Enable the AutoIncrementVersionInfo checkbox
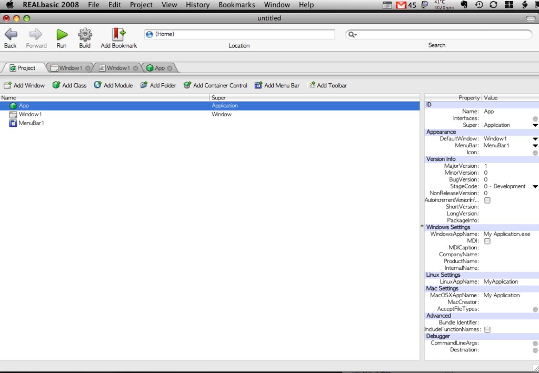Image resolution: width=539 pixels, height=373 pixels. [x=487, y=200]
